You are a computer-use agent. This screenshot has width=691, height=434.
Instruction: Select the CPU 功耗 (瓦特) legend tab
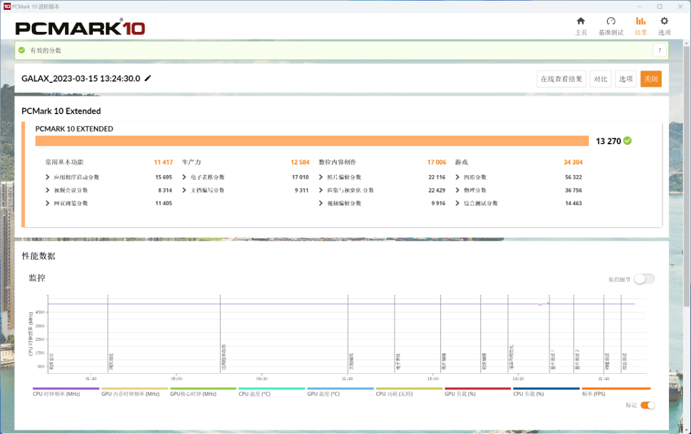coord(410,393)
